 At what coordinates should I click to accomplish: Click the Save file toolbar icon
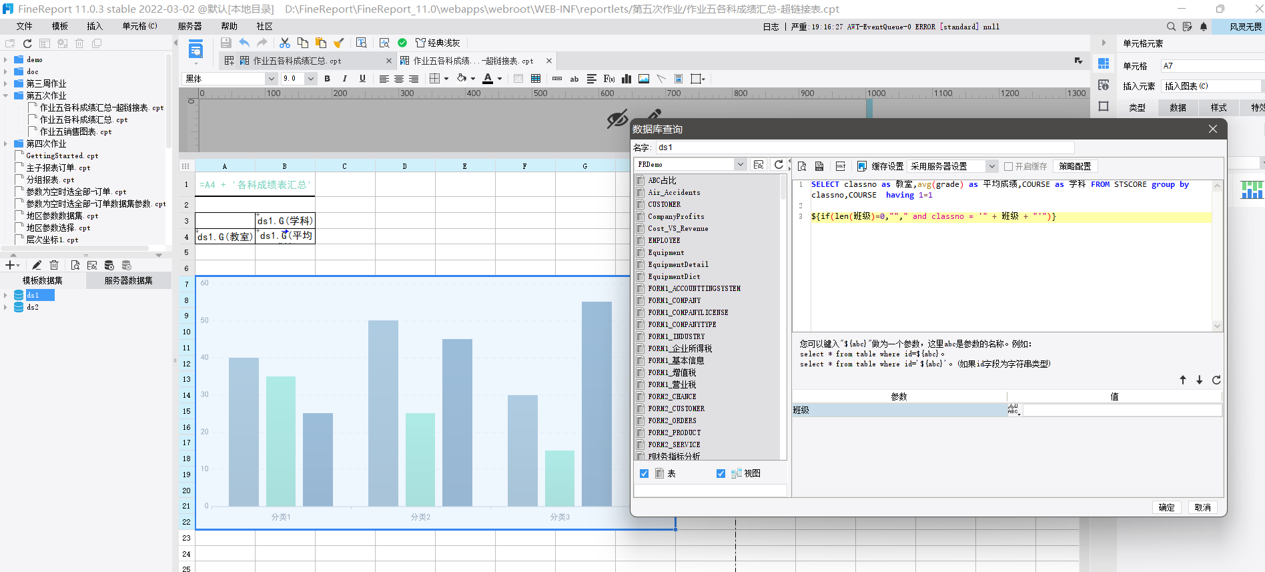pyautogui.click(x=226, y=43)
